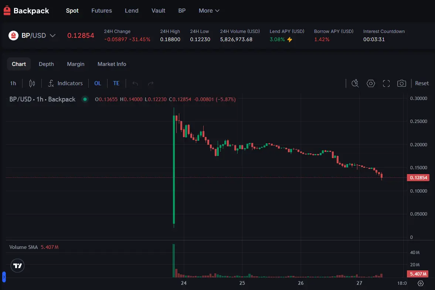The height and width of the screenshot is (290, 435).
Task: Click the 0.30000 price axis label
Action: click(x=419, y=99)
